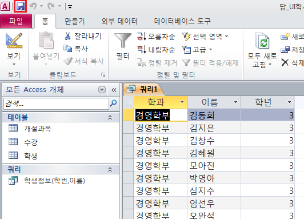This screenshot has height=219, width=304.
Task: Click 정렬 제거 remove sort button
Action: point(157,63)
